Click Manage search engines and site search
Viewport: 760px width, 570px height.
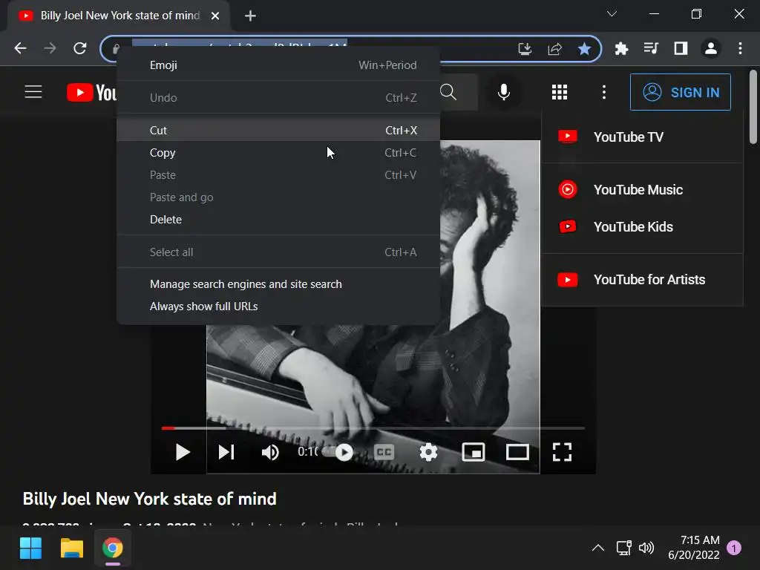pyautogui.click(x=278, y=284)
